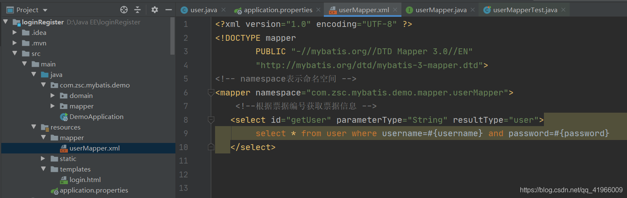The height and width of the screenshot is (198, 627).
Task: Hide the Project tool window with minus icon
Action: [x=168, y=10]
